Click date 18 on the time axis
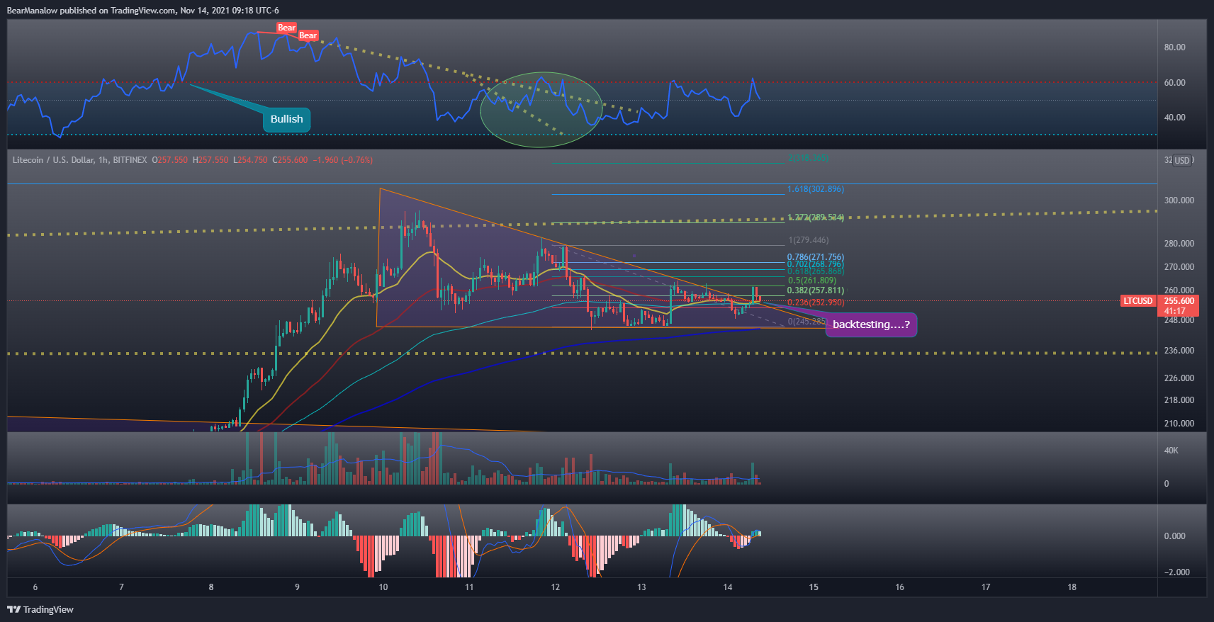1214x622 pixels. [1072, 587]
